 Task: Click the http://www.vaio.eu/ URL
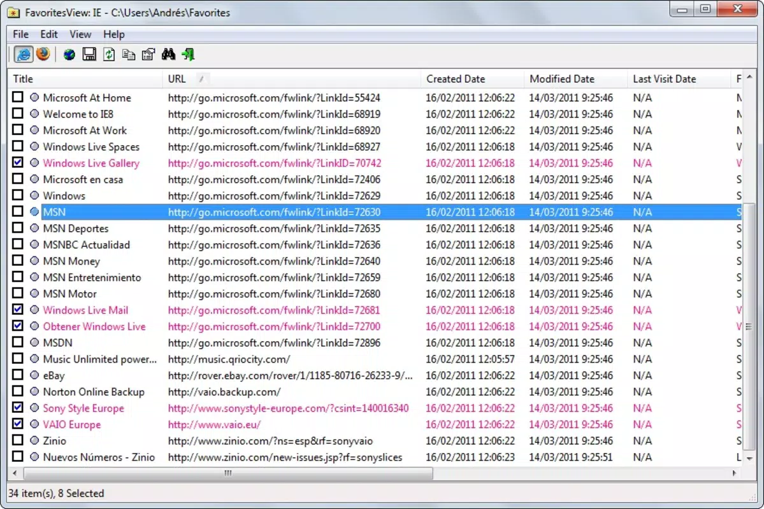[214, 424]
